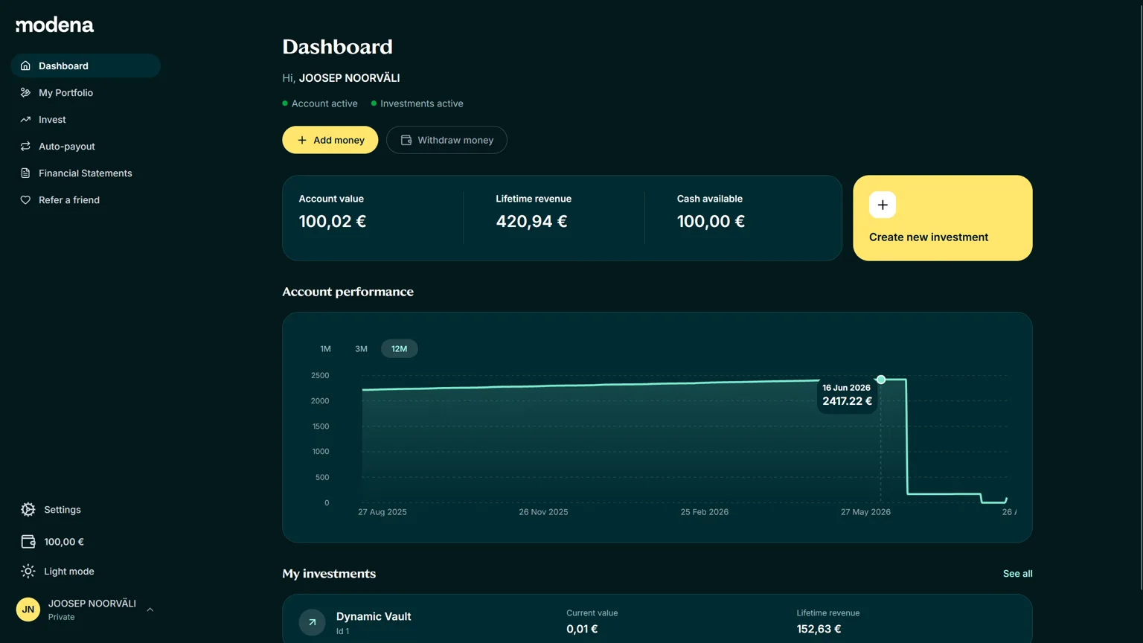1143x643 pixels.
Task: Open My Portfolio from the sidebar
Action: coord(86,92)
